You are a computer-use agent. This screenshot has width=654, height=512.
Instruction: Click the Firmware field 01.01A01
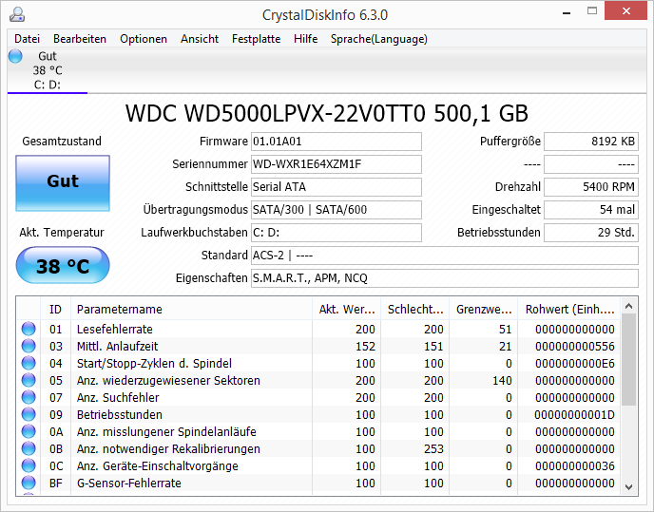tap(337, 142)
